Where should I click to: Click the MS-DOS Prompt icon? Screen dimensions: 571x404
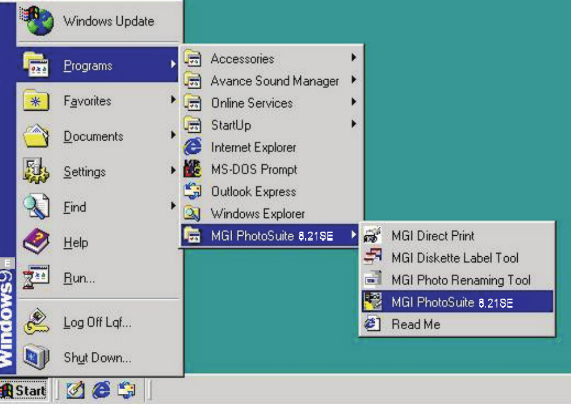pos(193,169)
